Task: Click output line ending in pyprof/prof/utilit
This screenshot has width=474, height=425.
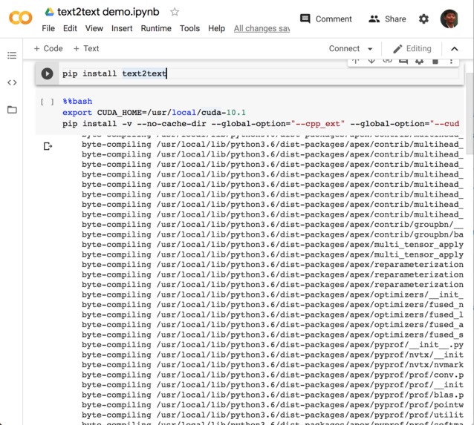Action: pos(273,415)
